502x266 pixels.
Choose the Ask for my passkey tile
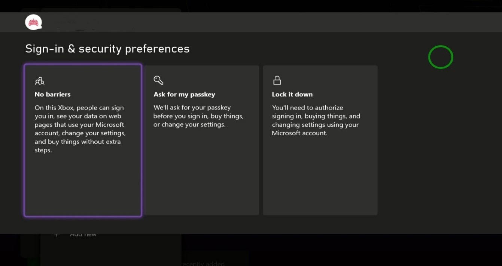201,140
